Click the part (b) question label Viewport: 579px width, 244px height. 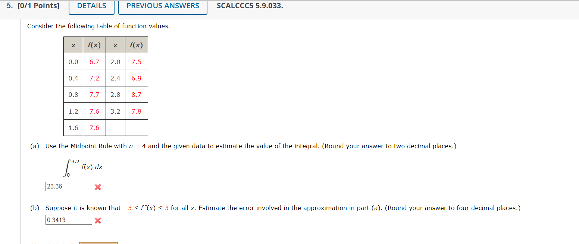[35, 208]
